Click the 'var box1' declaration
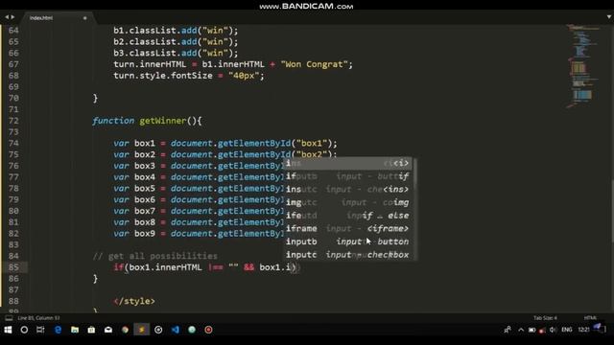The width and height of the screenshot is (614, 345). [x=134, y=143]
